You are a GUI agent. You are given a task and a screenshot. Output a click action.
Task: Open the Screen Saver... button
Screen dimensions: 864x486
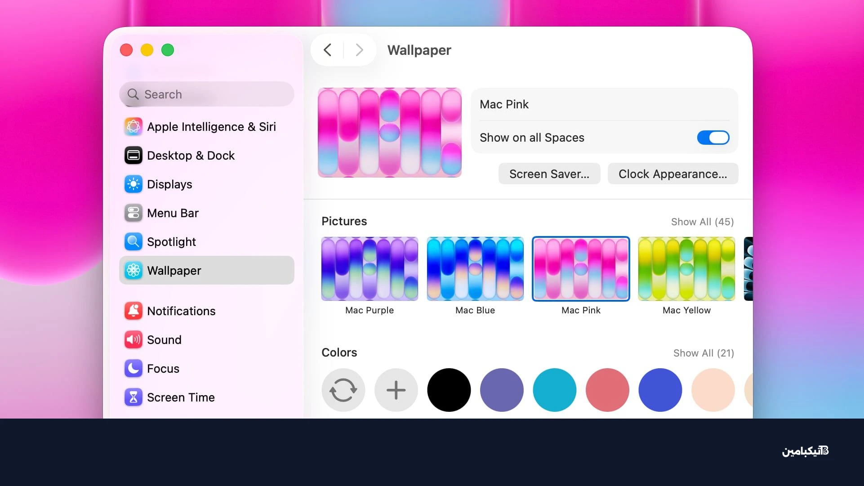(549, 174)
